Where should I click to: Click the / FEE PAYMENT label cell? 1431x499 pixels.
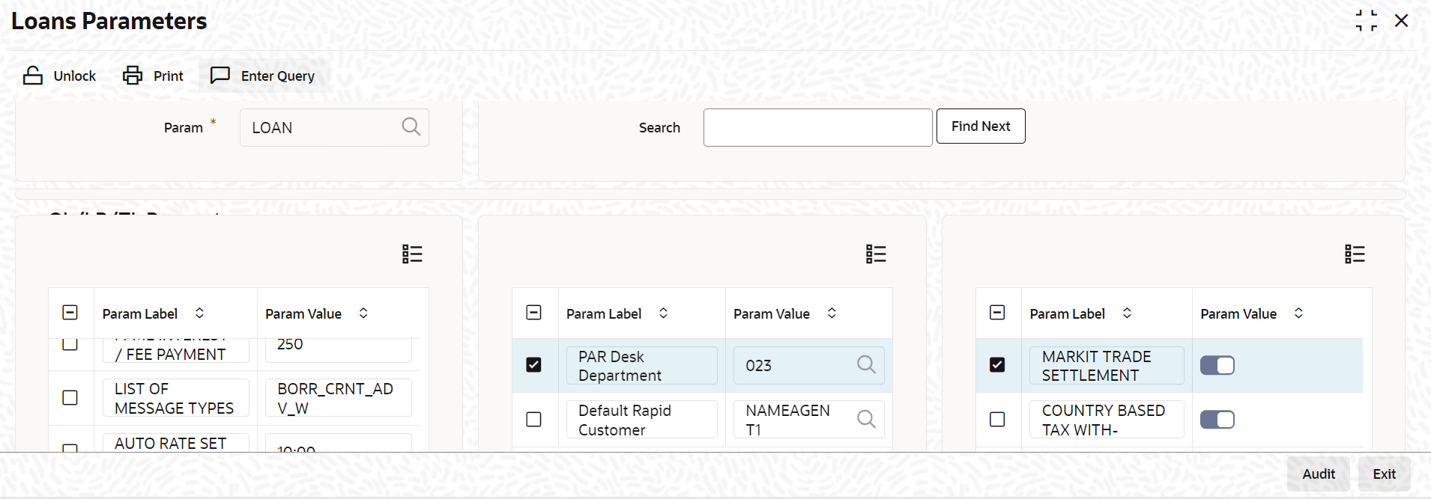coord(176,352)
